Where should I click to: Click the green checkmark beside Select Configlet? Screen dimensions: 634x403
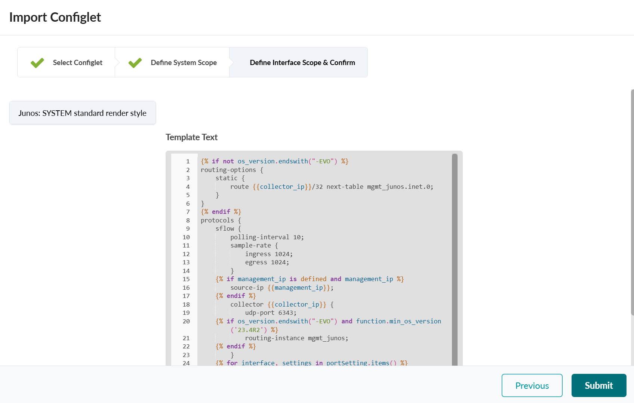pos(37,63)
